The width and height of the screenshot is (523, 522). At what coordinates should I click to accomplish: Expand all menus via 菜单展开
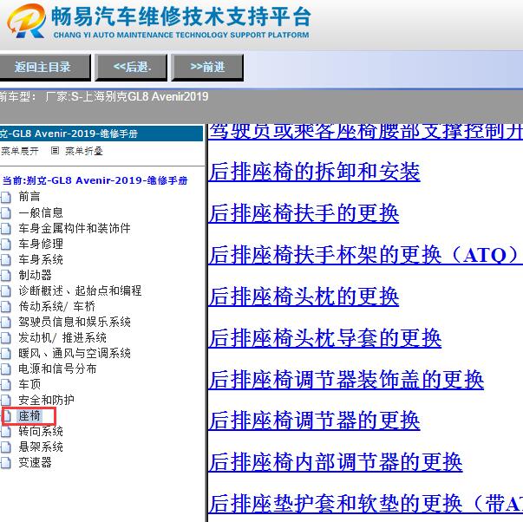tap(19, 151)
